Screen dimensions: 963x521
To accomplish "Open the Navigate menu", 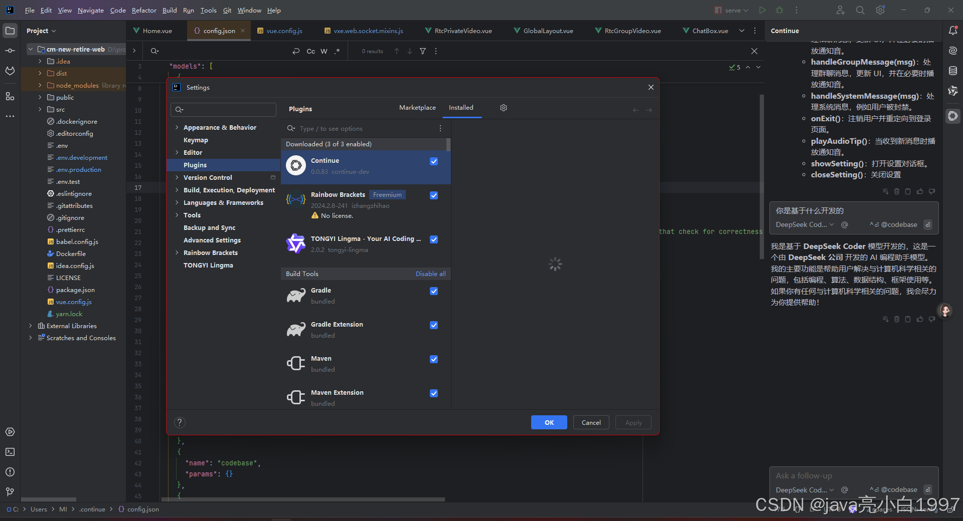I will tap(91, 10).
